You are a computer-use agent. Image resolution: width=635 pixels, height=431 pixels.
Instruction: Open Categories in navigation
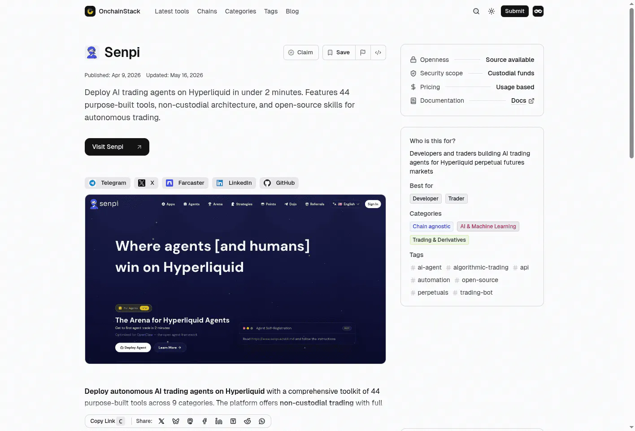coord(240,11)
